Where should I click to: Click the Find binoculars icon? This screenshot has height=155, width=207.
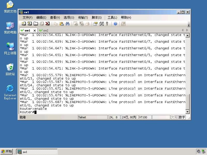(x=67, y=24)
